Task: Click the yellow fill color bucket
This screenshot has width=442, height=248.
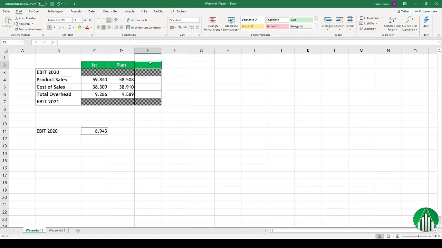Action: (x=79, y=27)
